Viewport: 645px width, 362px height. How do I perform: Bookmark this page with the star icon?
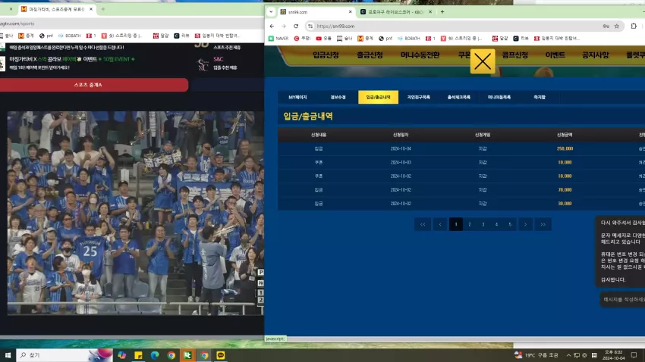pos(617,26)
